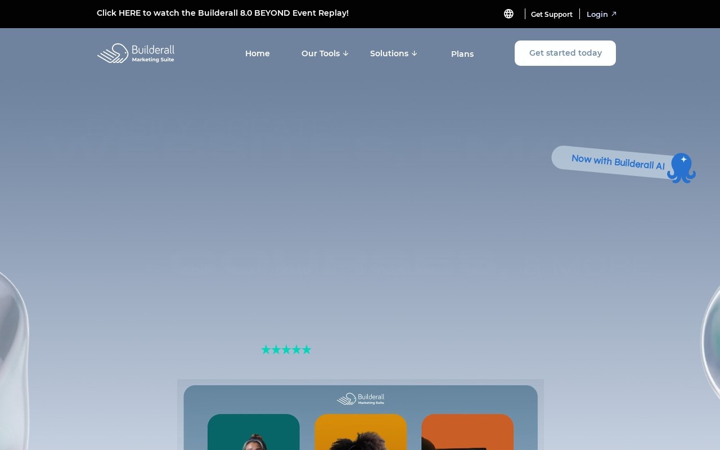Expand the Our Tools dropdown menu

tap(325, 53)
